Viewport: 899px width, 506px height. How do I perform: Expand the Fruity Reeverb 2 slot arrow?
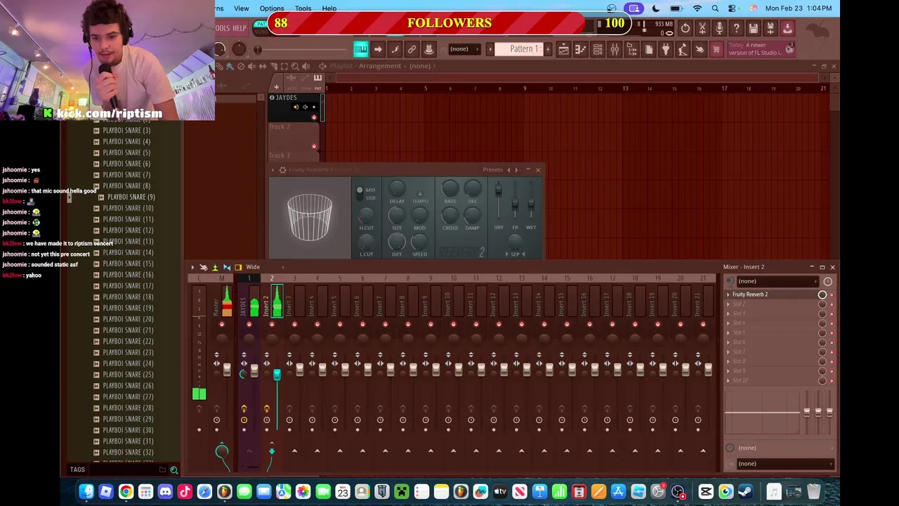tap(728, 294)
